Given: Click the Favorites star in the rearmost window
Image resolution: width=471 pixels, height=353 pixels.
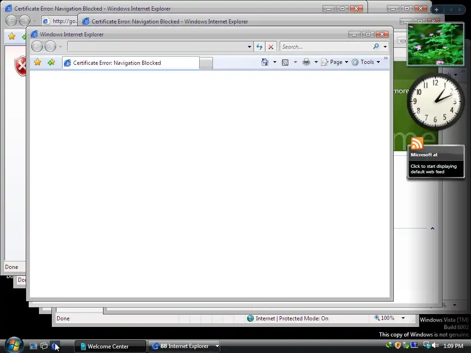Looking at the screenshot, I should 11,36.
